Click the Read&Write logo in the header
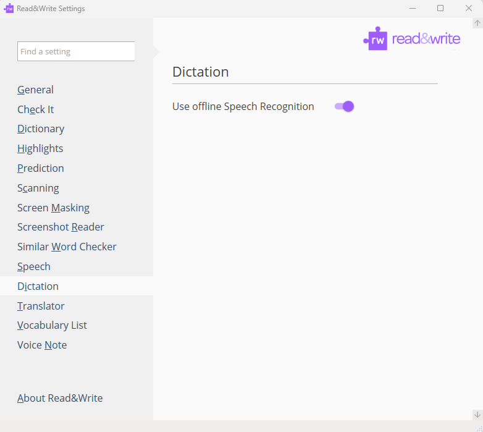Viewport: 483px width, 432px height. [412, 39]
